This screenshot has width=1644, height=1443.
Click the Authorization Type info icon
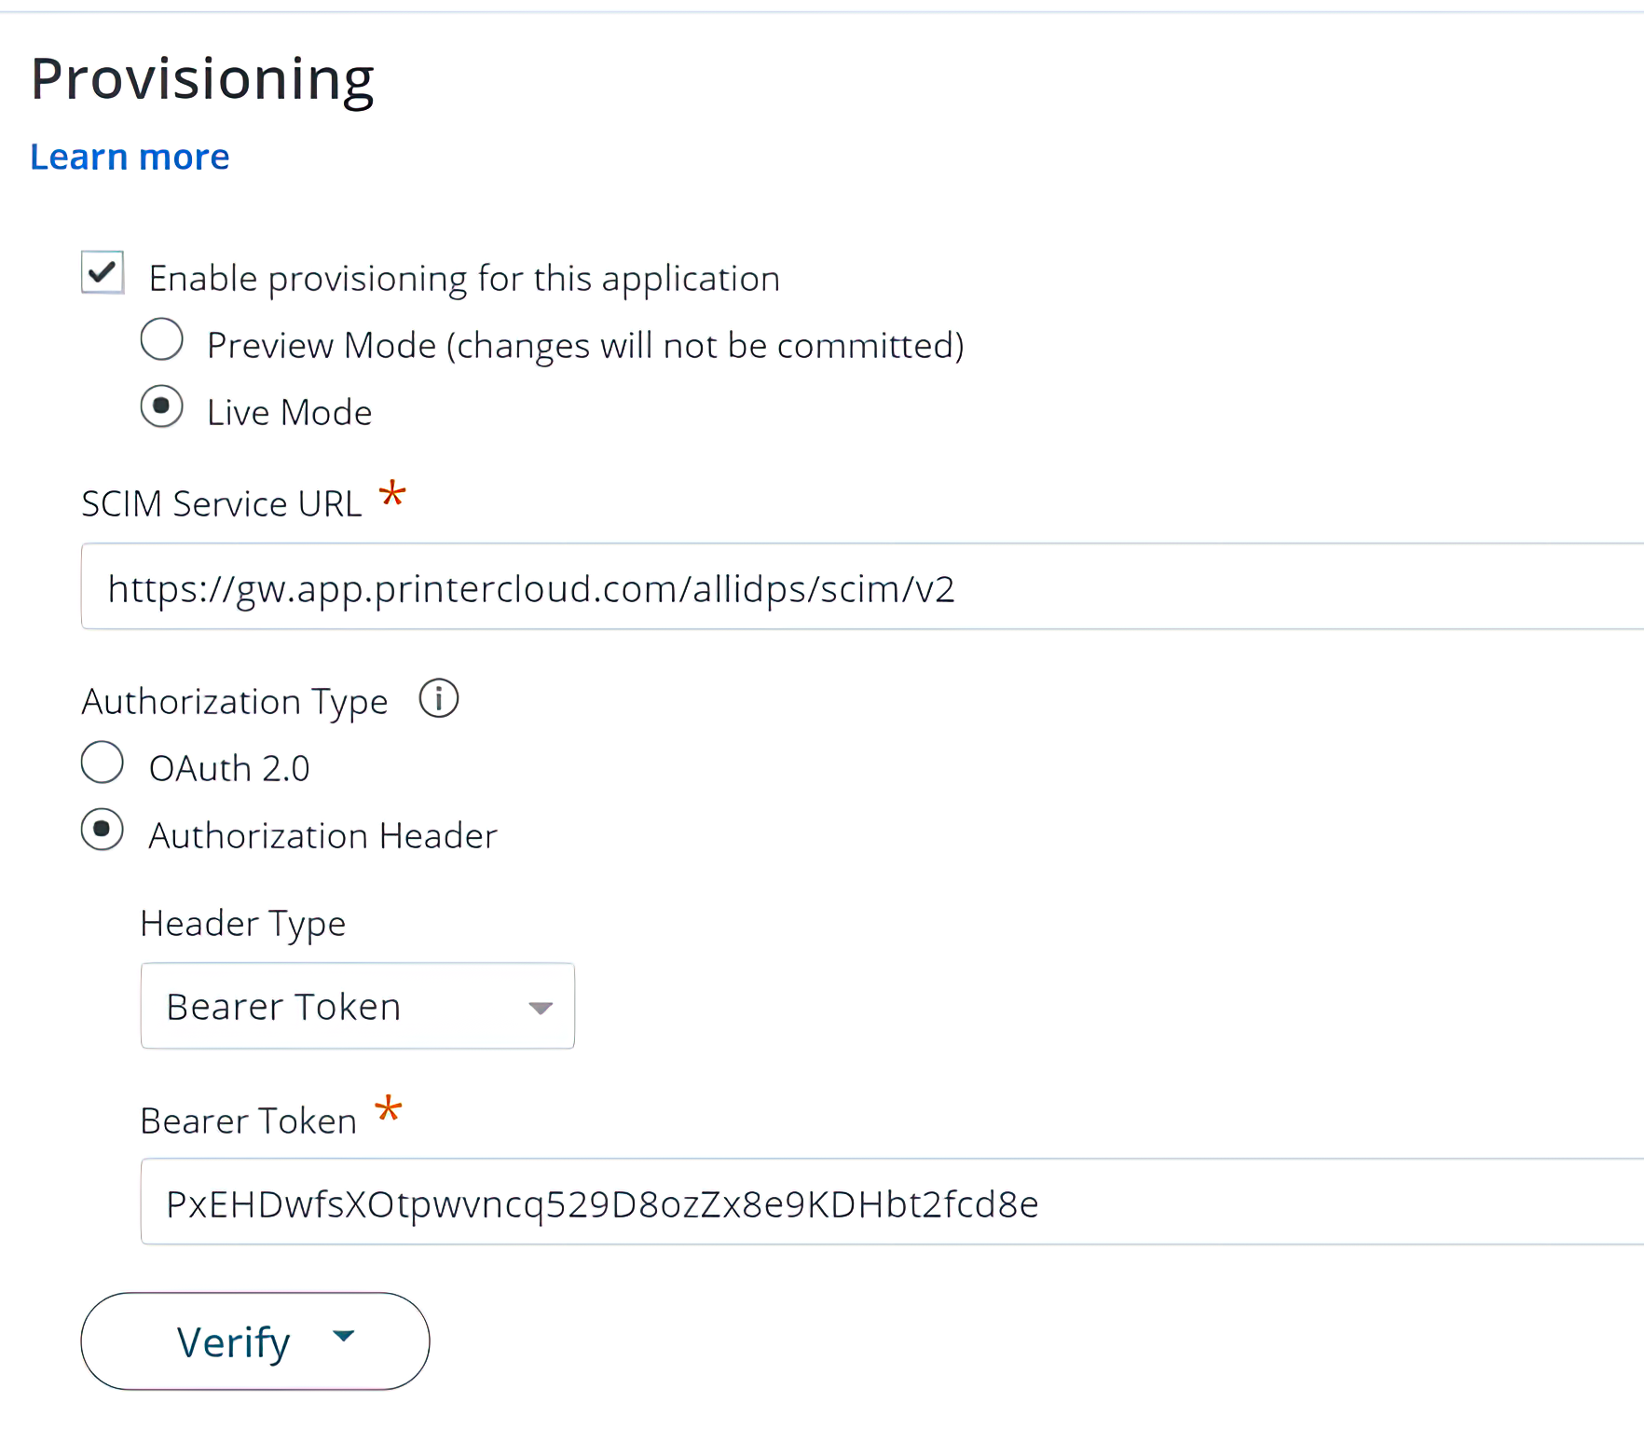pyautogui.click(x=438, y=698)
